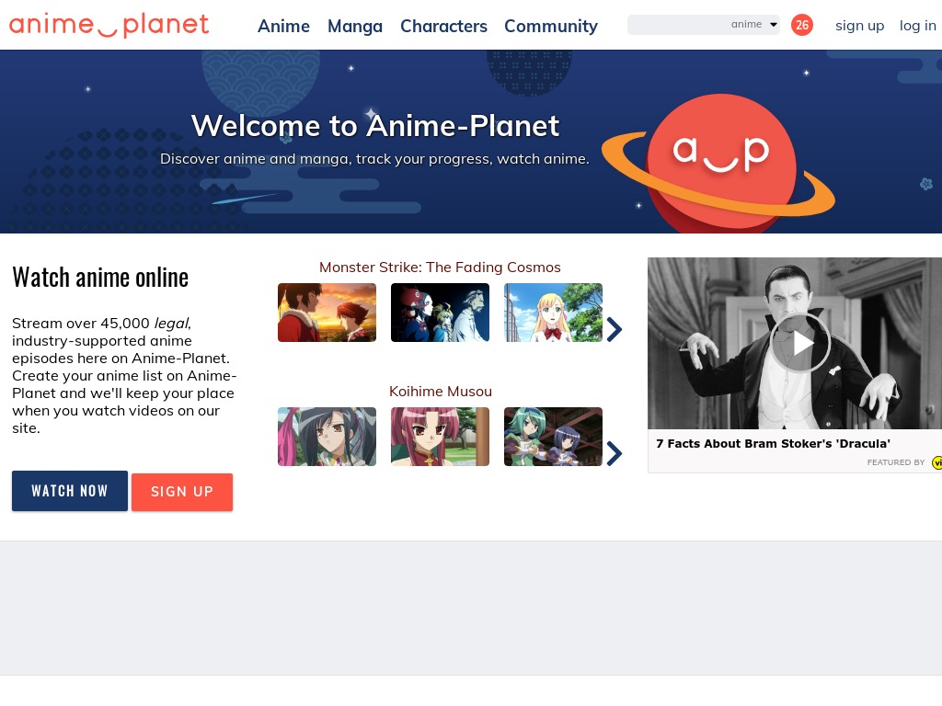Click the red planet mascot logo
The image size is (942, 706).
pos(719,163)
